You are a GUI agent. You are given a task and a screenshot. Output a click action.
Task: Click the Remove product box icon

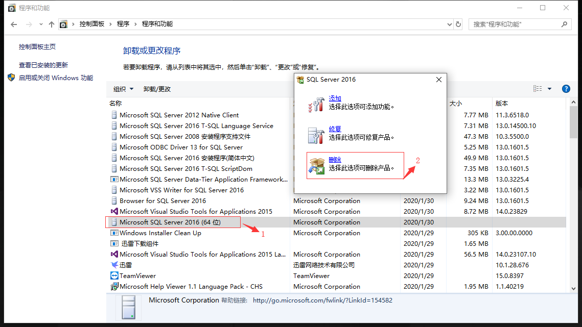[x=316, y=166]
